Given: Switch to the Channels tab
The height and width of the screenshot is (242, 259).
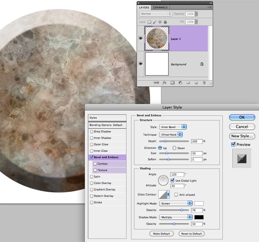Looking at the screenshot, I should (x=160, y=7).
